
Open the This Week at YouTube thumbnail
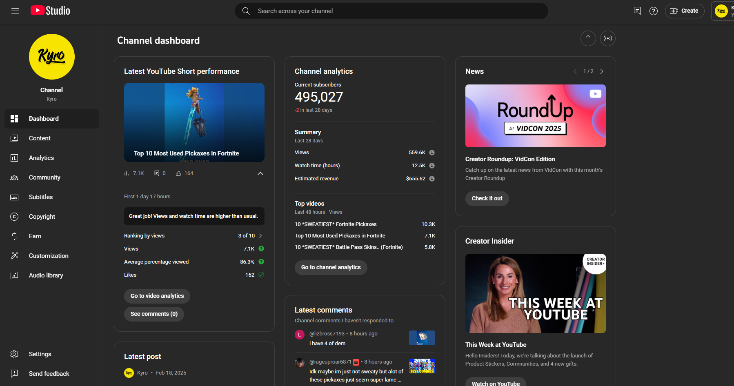point(536,294)
